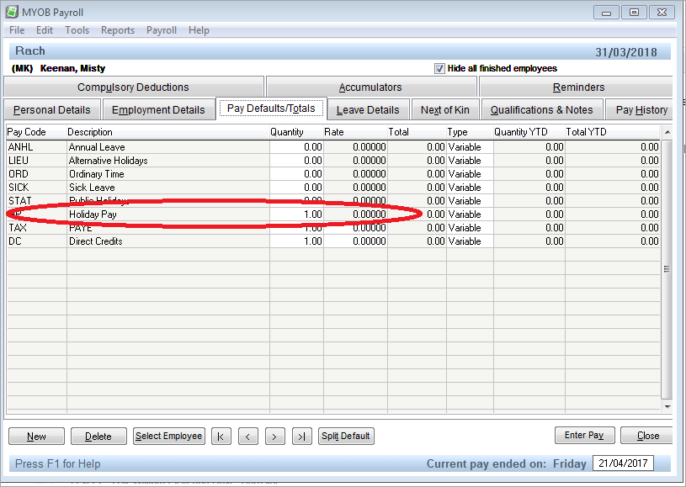Click the Ordinary Time description cell
This screenshot has height=487, width=686.
pos(168,174)
